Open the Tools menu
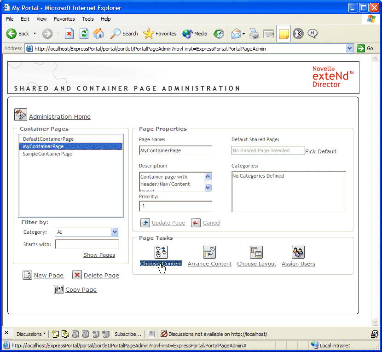This screenshot has height=352, width=382. click(87, 19)
